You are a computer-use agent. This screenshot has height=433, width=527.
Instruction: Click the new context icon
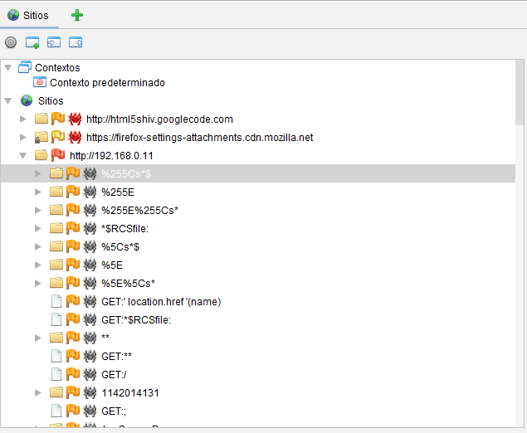click(x=32, y=42)
